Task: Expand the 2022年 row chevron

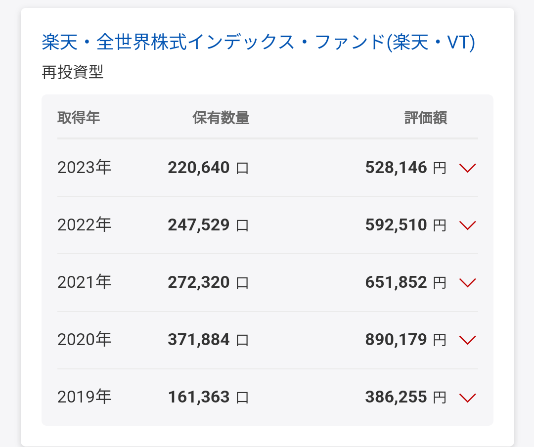Action: click(467, 225)
